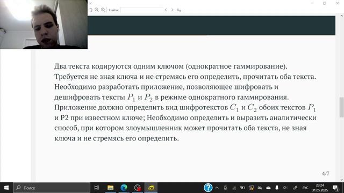Click the microphone tray icon
The width and height of the screenshot is (344, 193).
pyautogui.click(x=277, y=188)
